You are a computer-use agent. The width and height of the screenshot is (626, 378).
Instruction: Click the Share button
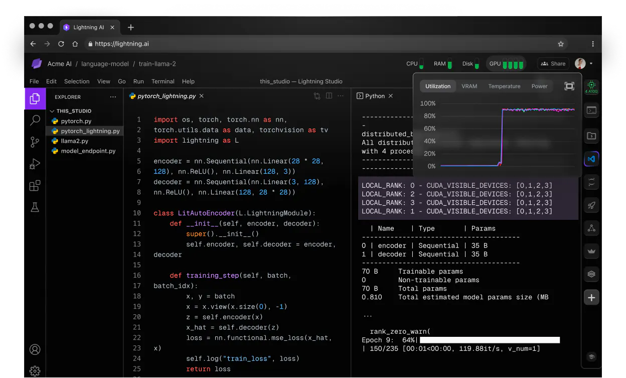[x=553, y=64]
